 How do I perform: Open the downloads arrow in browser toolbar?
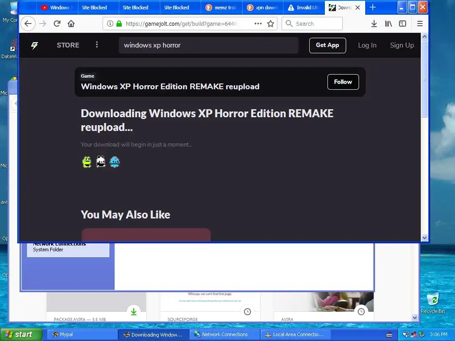tap(374, 24)
